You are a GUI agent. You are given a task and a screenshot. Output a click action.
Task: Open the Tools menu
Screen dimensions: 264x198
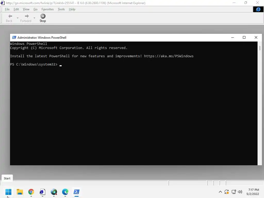(x=61, y=9)
